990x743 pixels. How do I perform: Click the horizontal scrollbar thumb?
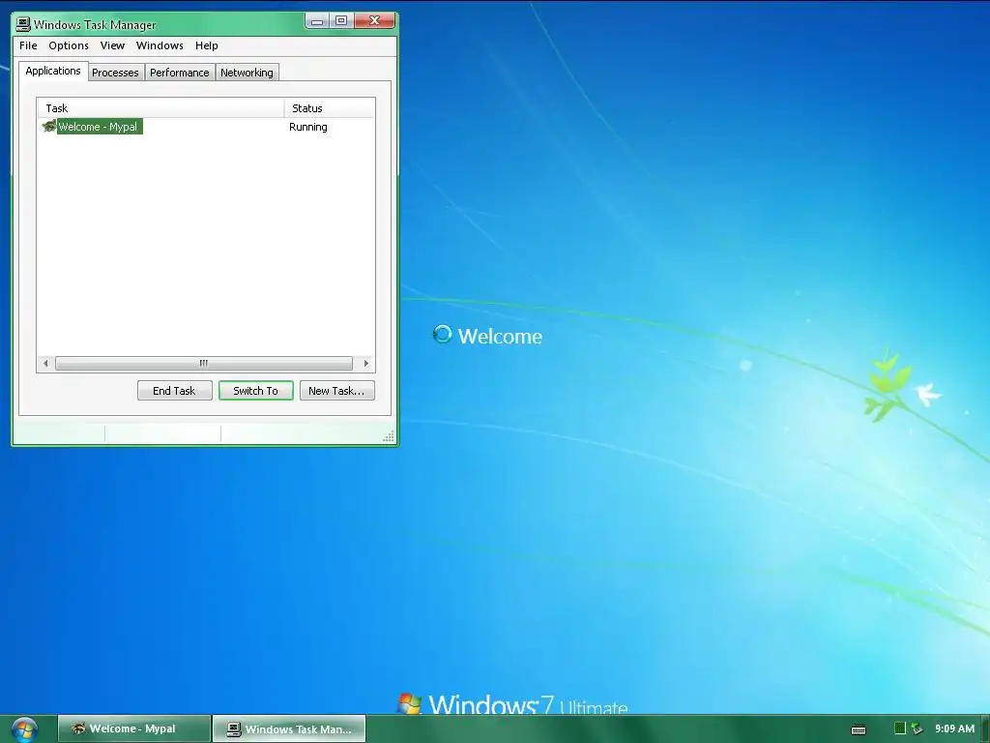tap(204, 364)
